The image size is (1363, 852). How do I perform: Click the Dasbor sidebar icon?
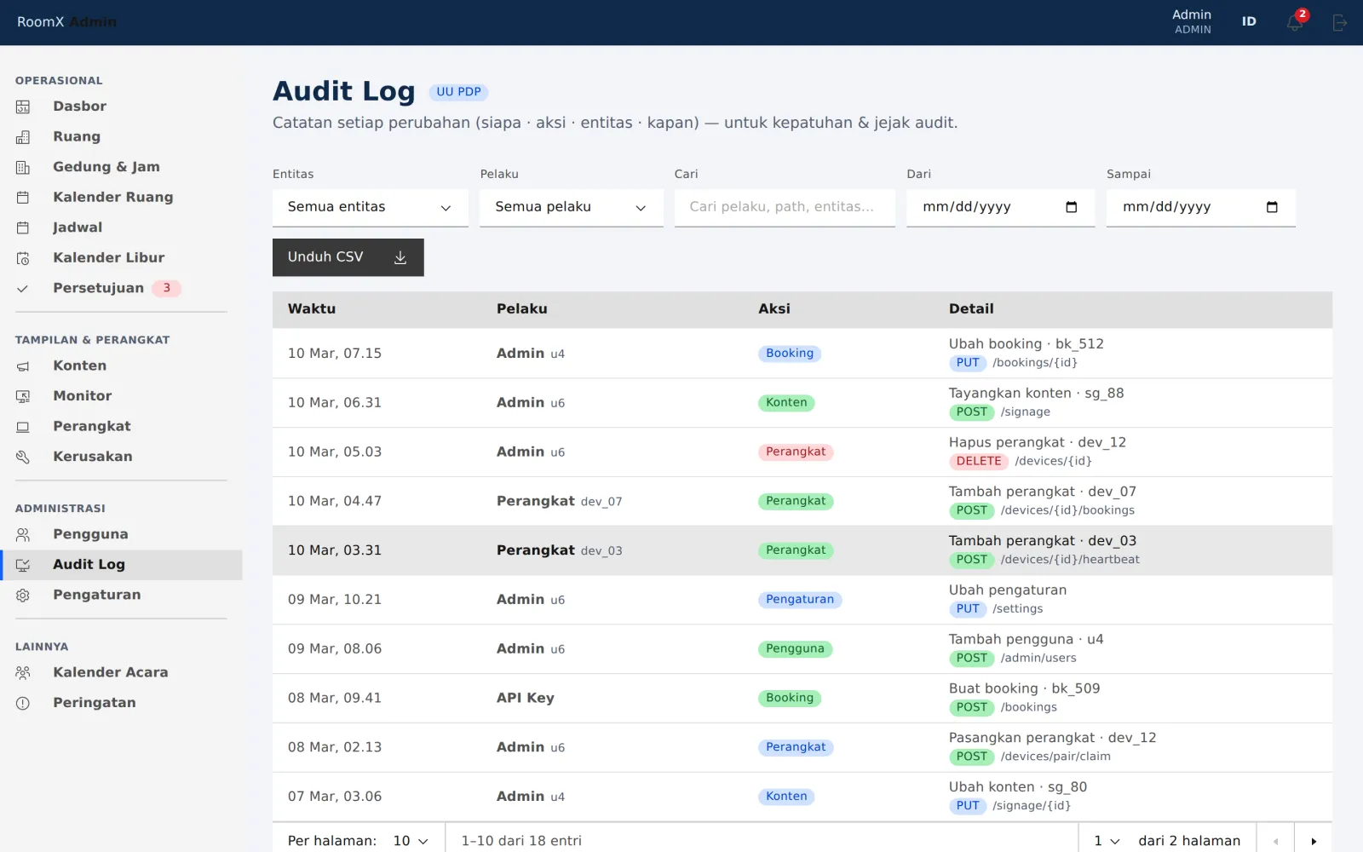coord(23,106)
